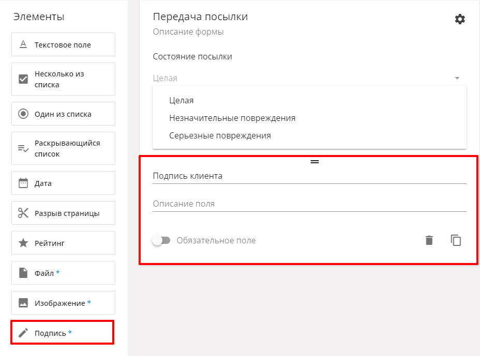Duplicate the field using copy icon
The width and height of the screenshot is (480, 356).
point(456,240)
